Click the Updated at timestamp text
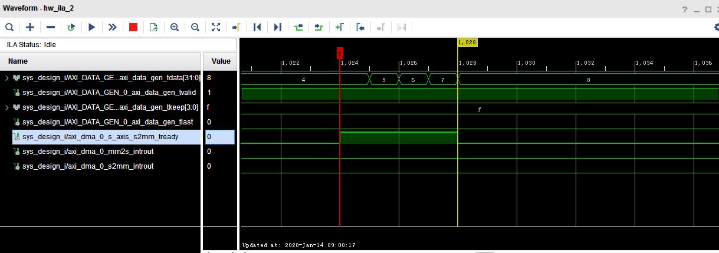The height and width of the screenshot is (253, 719). click(x=299, y=245)
